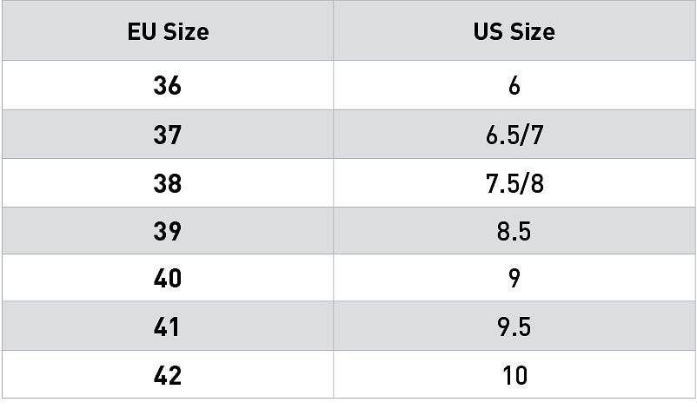The image size is (697, 409).
Task: Click the 'US Size' heading text
Action: pos(514,33)
